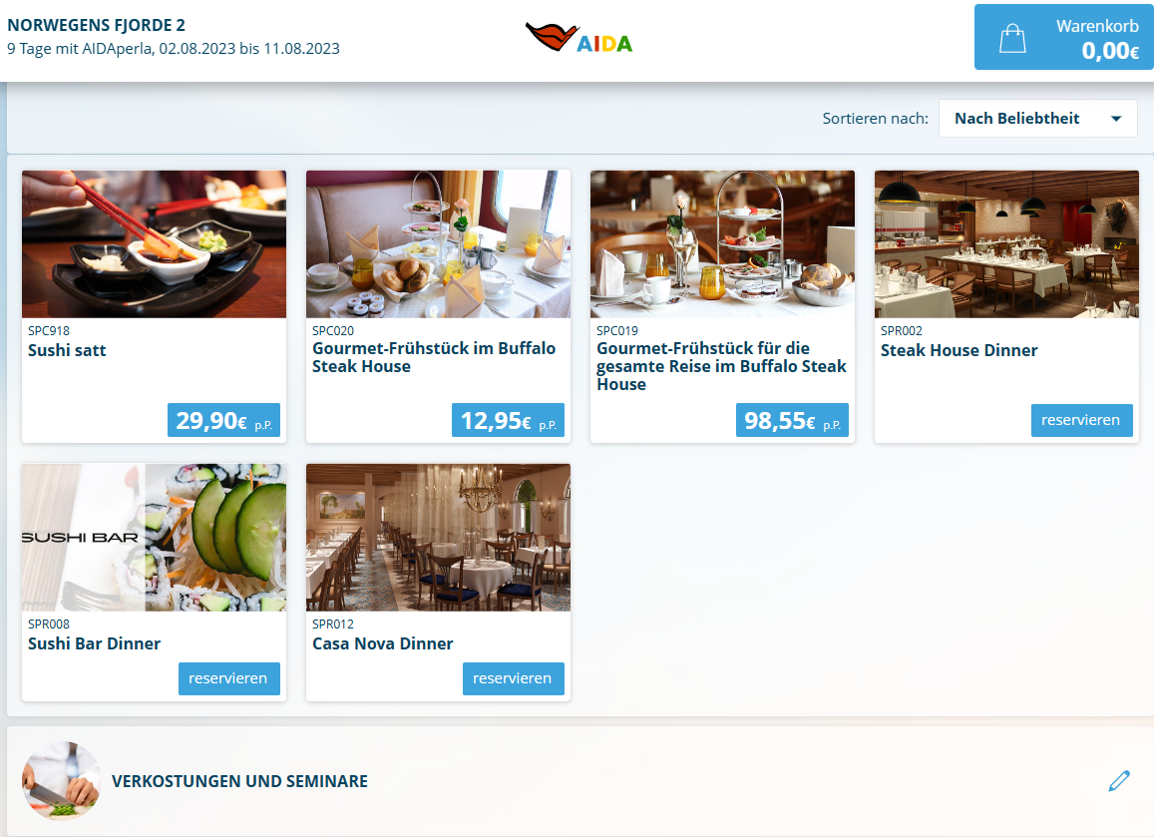This screenshot has width=1154, height=837.
Task: Click the AIDA logo
Action: coord(578,38)
